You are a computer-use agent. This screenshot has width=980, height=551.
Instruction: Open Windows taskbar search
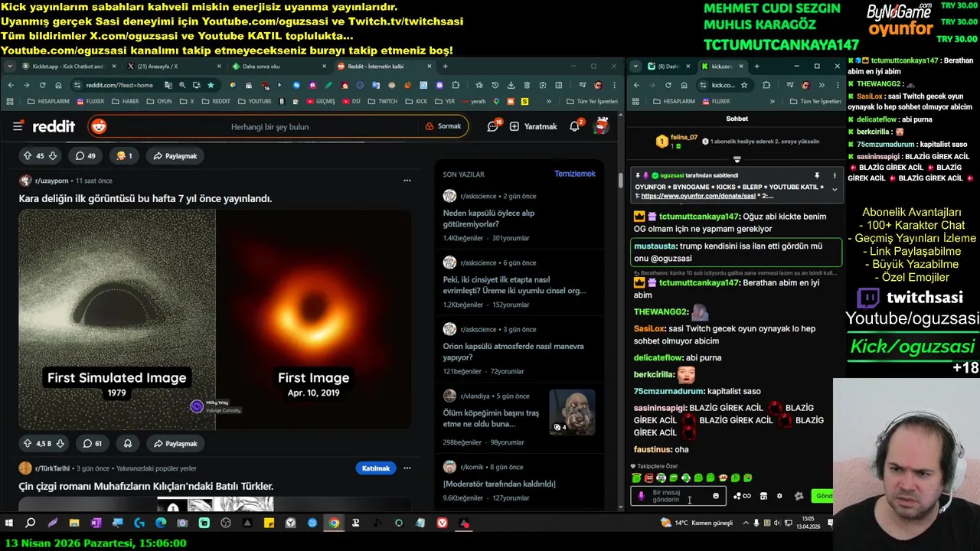(x=31, y=523)
